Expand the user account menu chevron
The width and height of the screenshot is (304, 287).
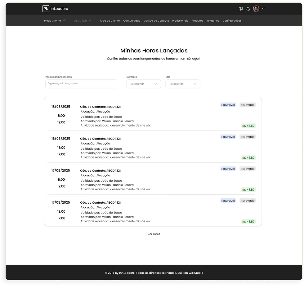tap(263, 8)
